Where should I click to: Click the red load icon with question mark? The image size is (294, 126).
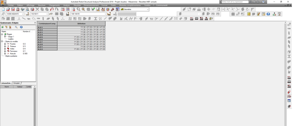(211, 19)
